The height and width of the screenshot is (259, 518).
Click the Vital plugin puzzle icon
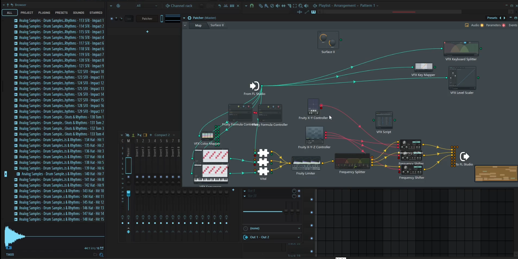pyautogui.click(x=263, y=162)
